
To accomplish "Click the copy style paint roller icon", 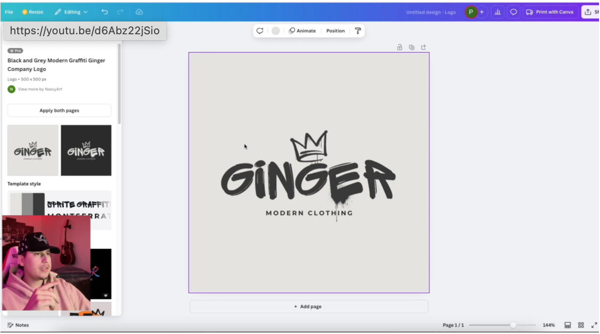I will pyautogui.click(x=358, y=31).
